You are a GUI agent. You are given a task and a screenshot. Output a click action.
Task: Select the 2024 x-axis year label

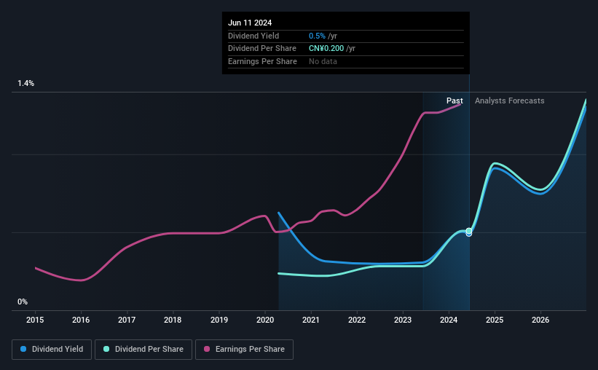tap(449, 320)
